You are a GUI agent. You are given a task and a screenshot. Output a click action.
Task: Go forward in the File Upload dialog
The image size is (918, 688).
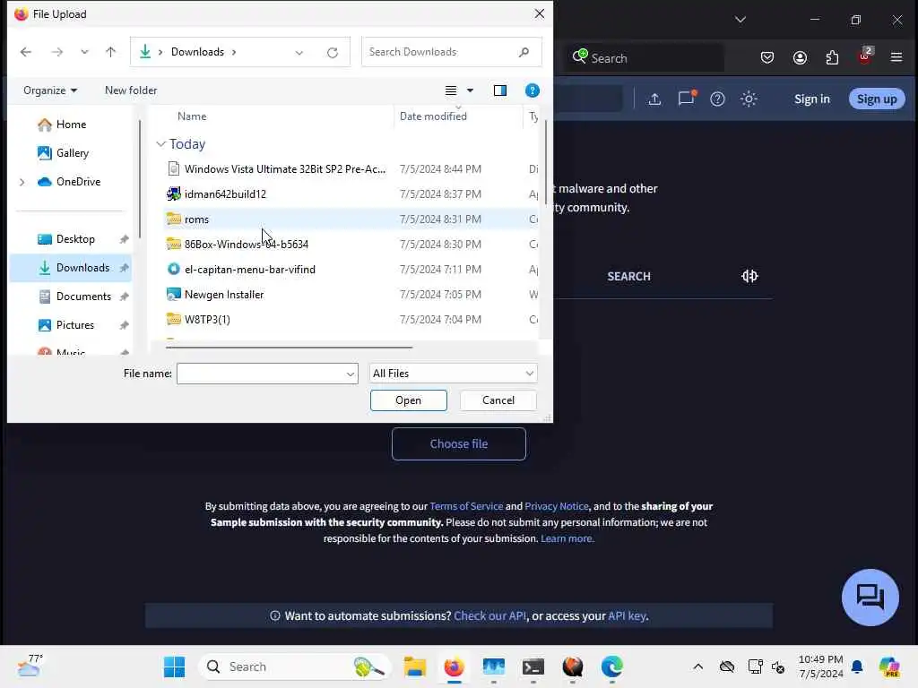point(56,52)
